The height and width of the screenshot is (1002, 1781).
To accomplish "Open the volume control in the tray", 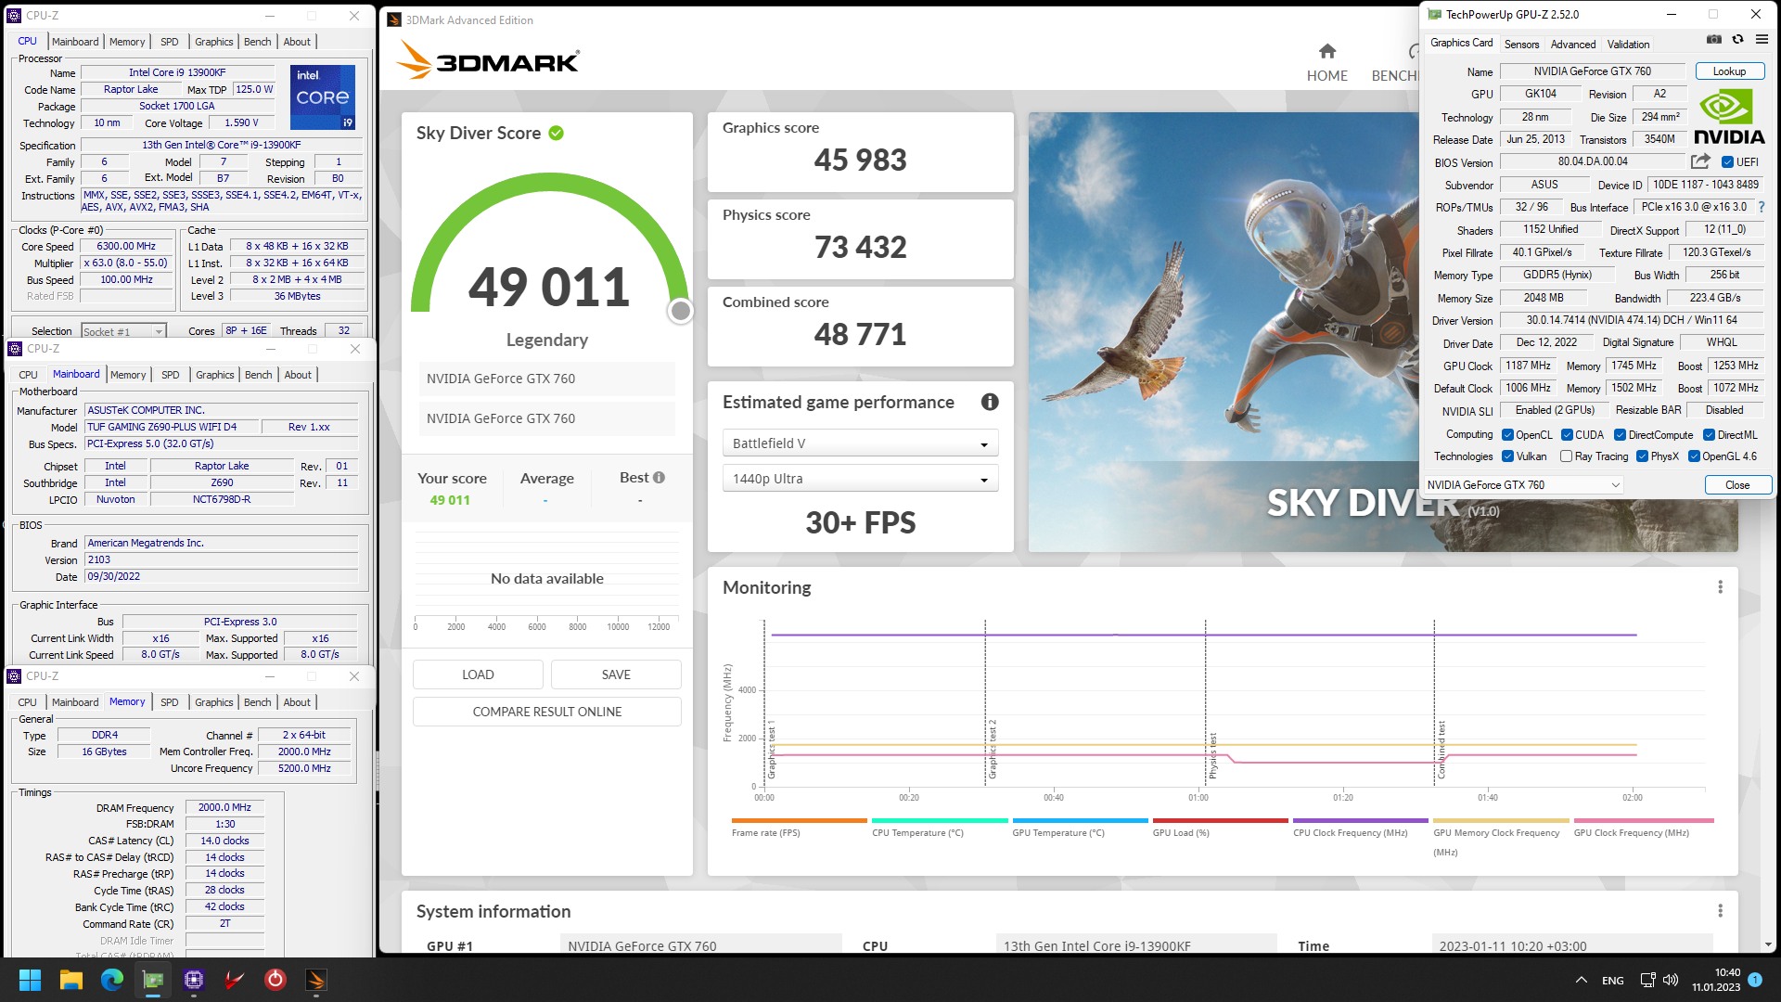I will coord(1671,981).
